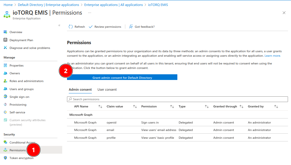Sort by Type column arrows
This screenshot has height=165, width=291.
[x=207, y=107]
